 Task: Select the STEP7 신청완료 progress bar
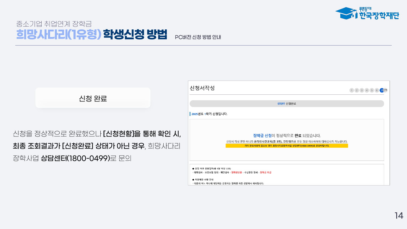coord(287,104)
